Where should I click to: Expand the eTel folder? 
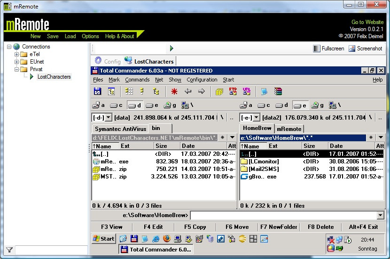(x=16, y=54)
